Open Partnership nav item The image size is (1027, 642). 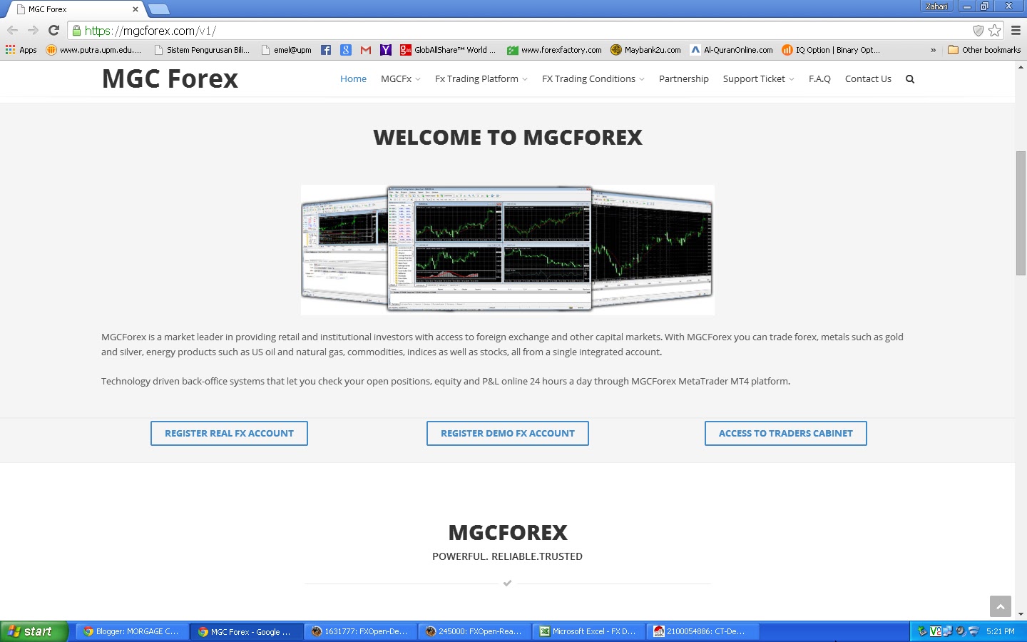pyautogui.click(x=683, y=79)
